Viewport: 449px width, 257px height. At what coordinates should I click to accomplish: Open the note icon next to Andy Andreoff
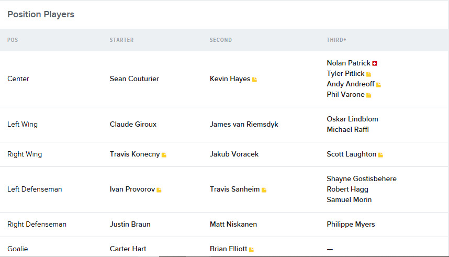click(378, 84)
